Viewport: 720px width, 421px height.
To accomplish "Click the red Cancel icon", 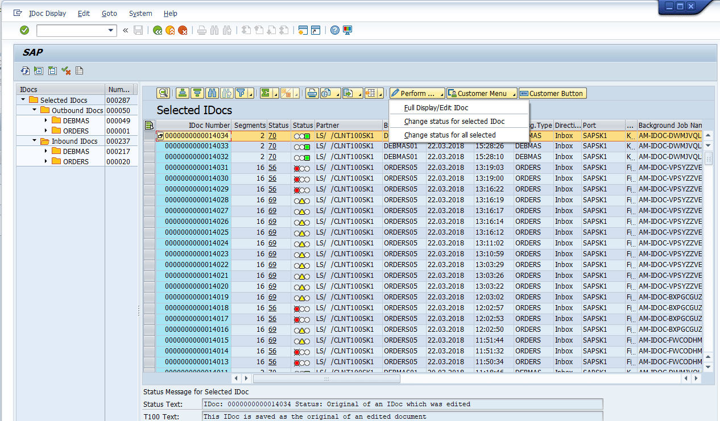I will point(183,30).
